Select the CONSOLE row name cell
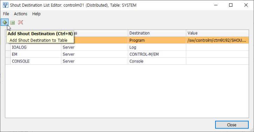254x132 pixels. [36, 61]
